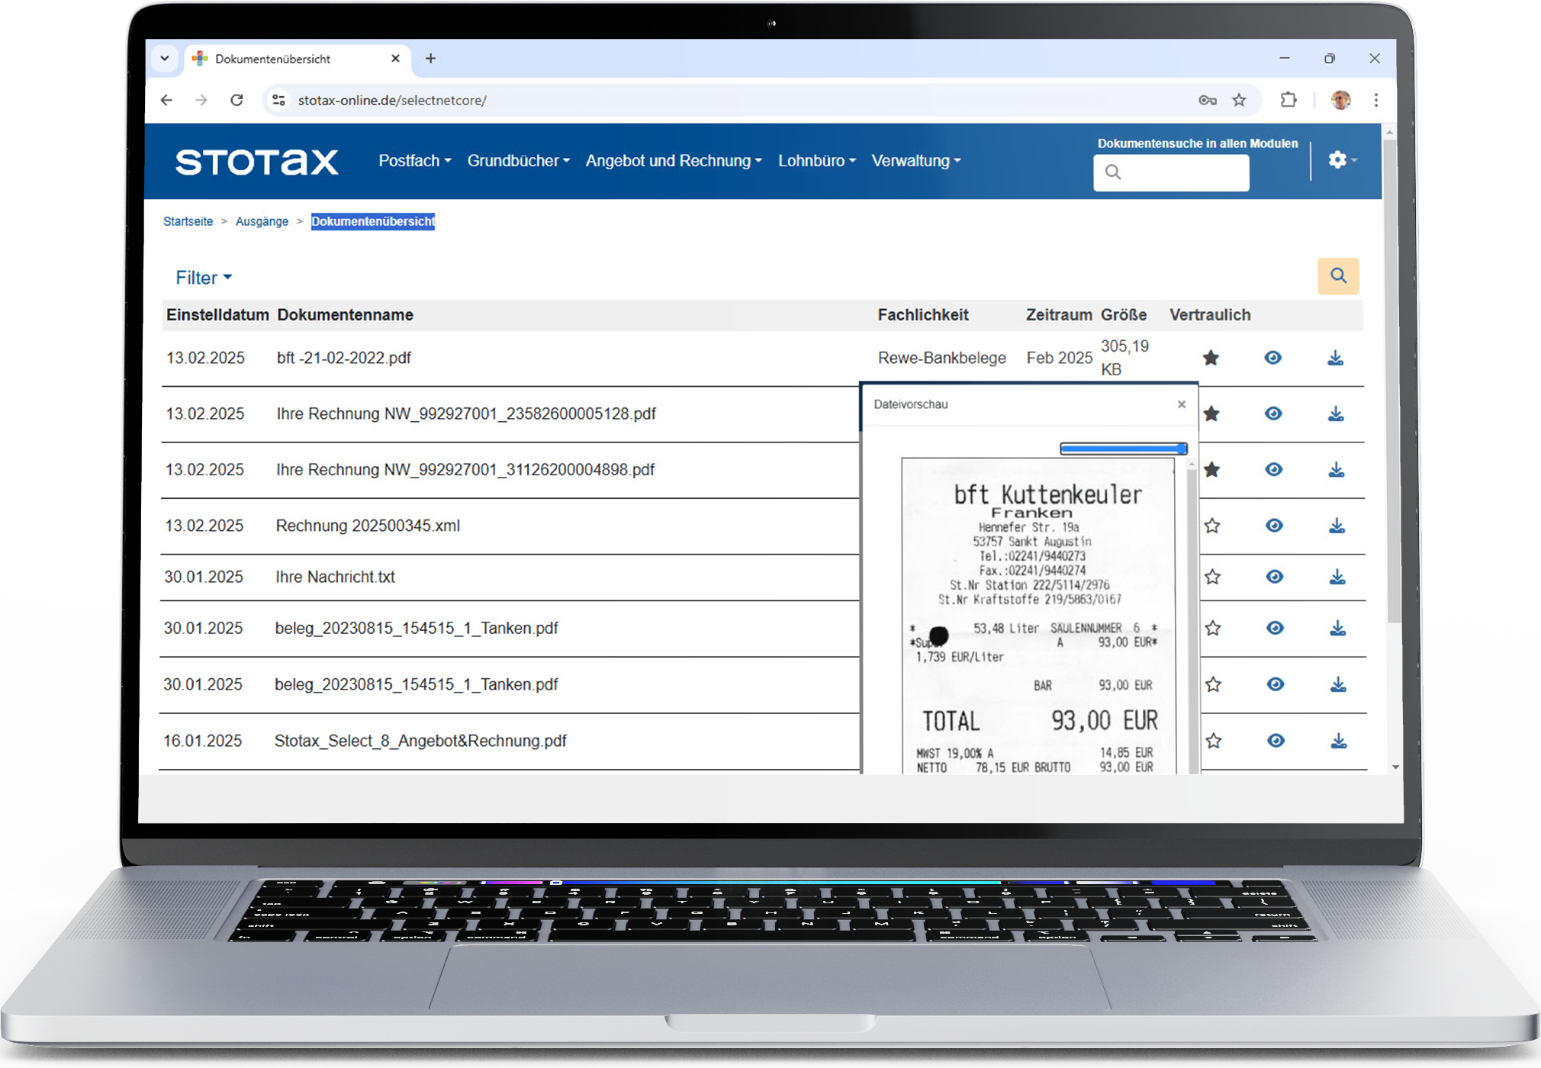
Task: Close the Dateivorschau preview panel
Action: [x=1182, y=404]
